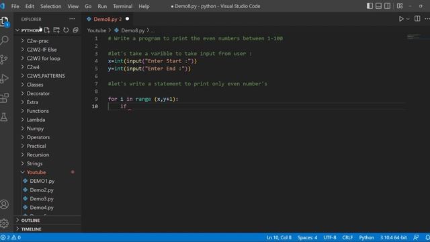Open Demo3.py in the file tree
Screen dimensions: 430x242
pos(42,199)
